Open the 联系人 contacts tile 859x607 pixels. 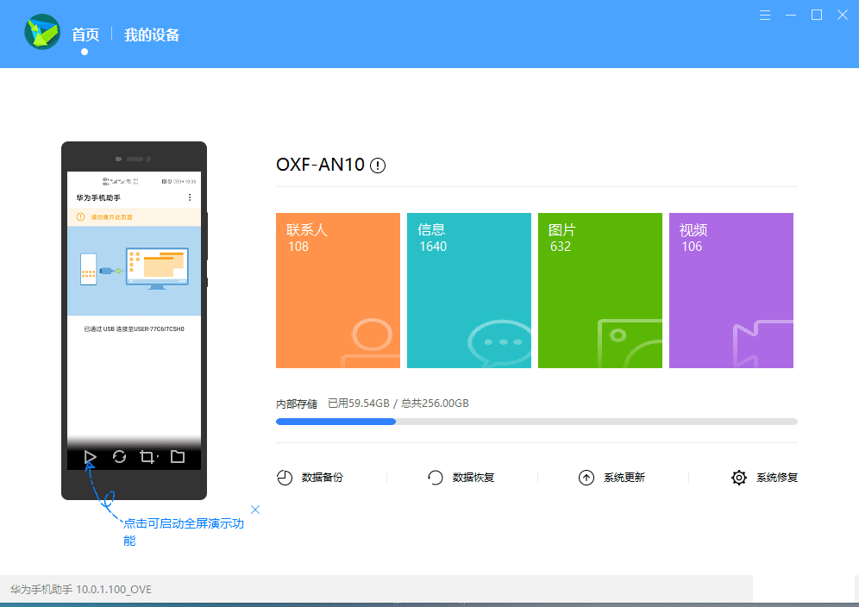click(x=338, y=291)
